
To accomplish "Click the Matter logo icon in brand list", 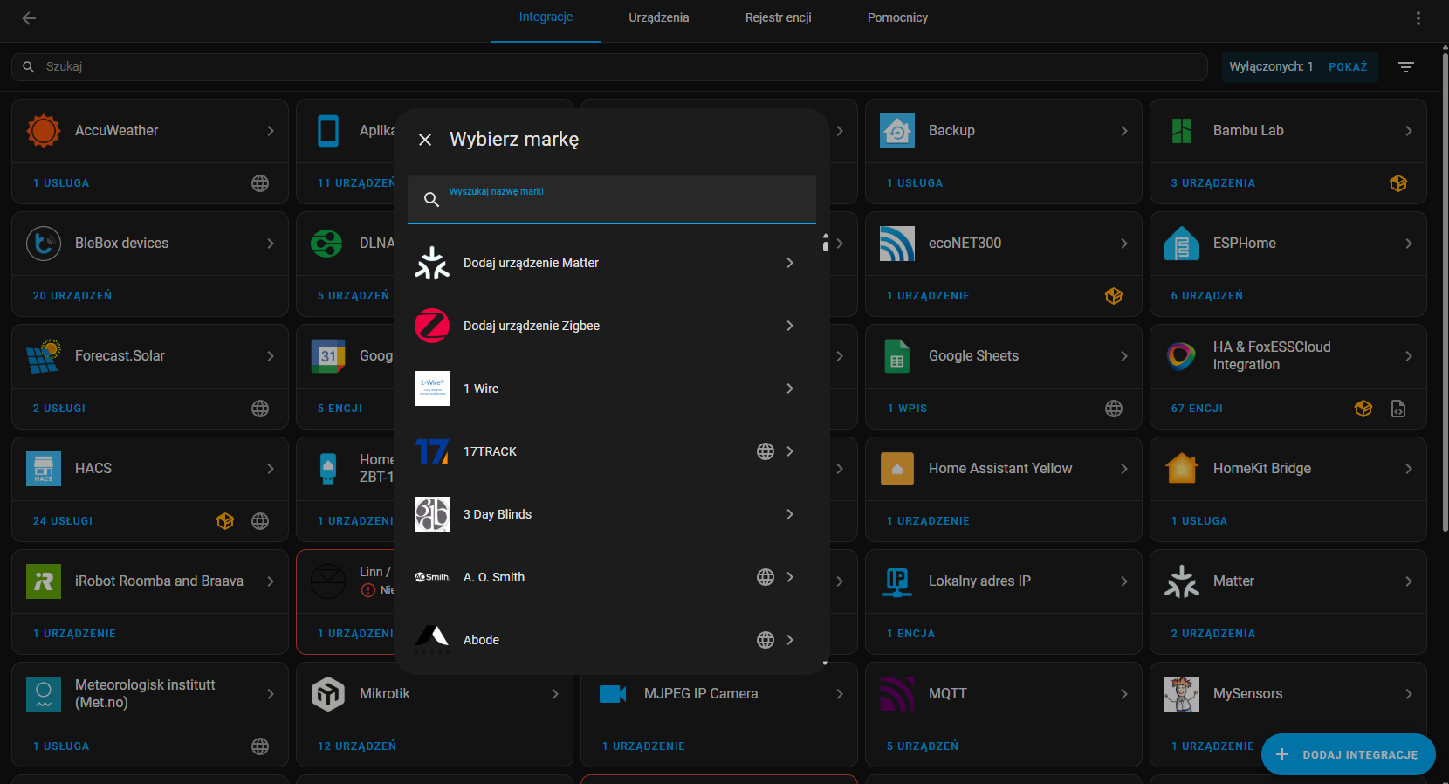I will (x=431, y=263).
